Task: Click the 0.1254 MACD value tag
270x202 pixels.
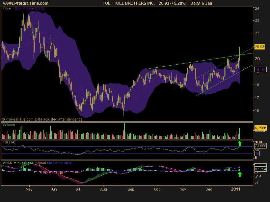Action: 260,169
